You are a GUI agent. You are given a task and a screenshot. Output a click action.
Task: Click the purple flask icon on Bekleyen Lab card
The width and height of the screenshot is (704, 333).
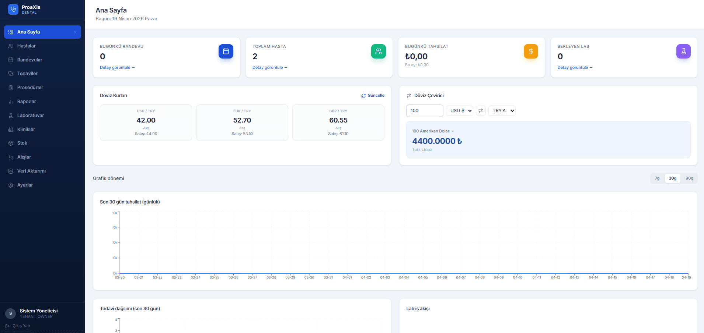[x=683, y=51]
